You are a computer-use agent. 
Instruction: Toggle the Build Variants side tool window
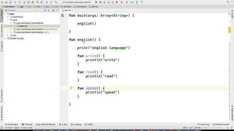tap(1, 113)
